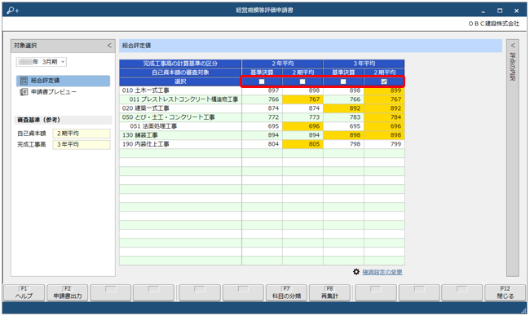Viewport: 530px width, 316px height.
Task: Click the 申請書プレビュー document icon
Action: coord(24,92)
